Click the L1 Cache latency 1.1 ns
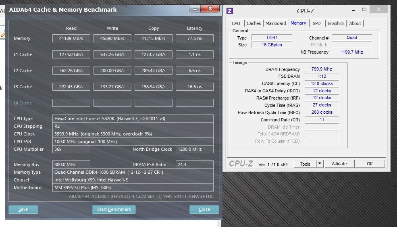This screenshot has height=227, width=397. pyautogui.click(x=194, y=54)
